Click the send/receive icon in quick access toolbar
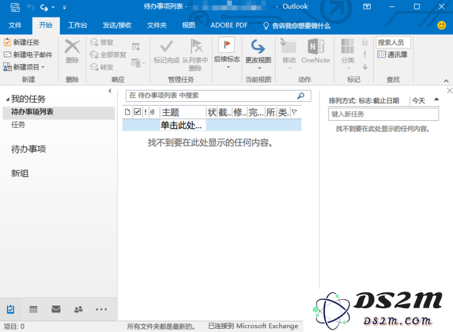Viewport: 453px width, 332px height. [x=15, y=7]
